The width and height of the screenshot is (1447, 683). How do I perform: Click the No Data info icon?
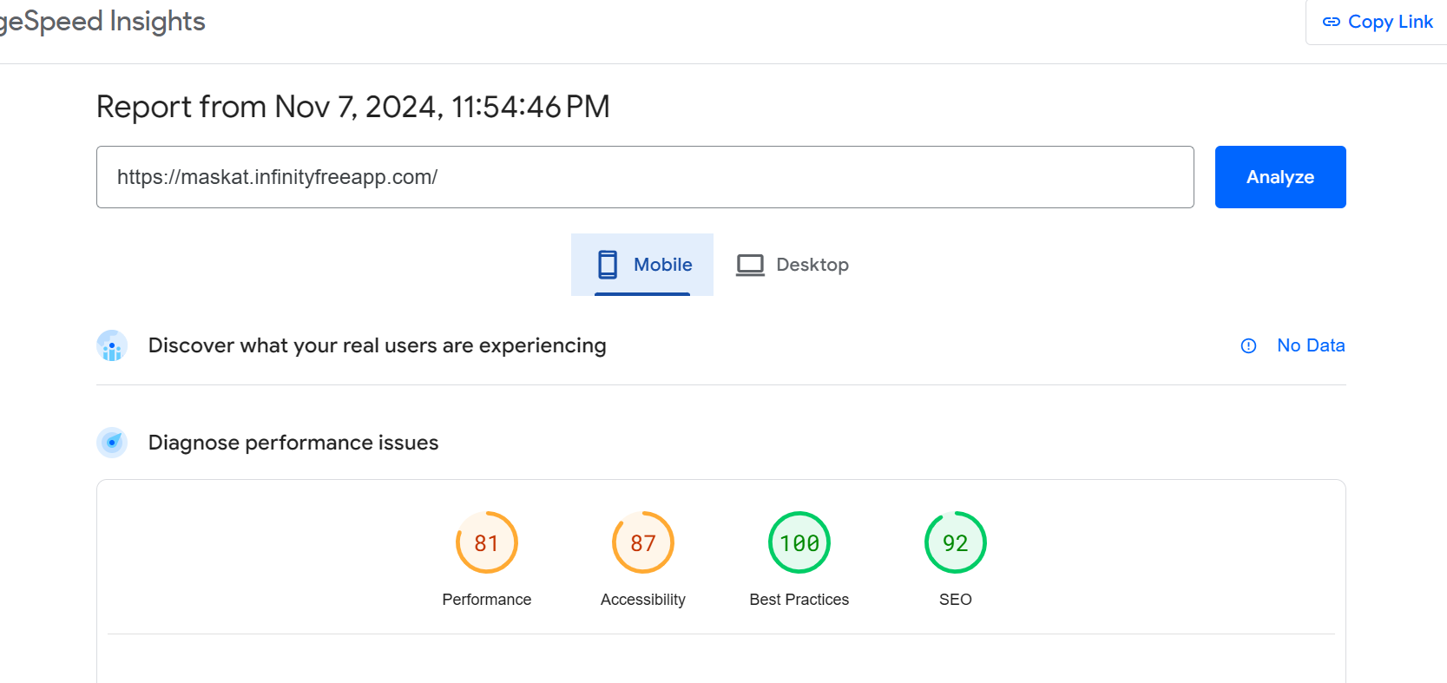[x=1248, y=345]
